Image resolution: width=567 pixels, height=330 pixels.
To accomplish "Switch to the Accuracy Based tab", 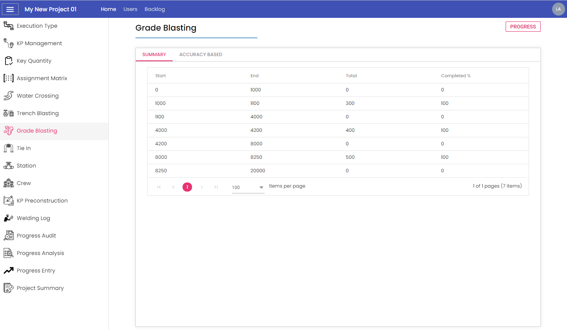I will 200,55.
